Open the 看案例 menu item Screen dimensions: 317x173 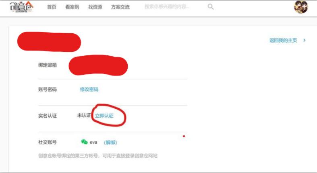coord(72,7)
